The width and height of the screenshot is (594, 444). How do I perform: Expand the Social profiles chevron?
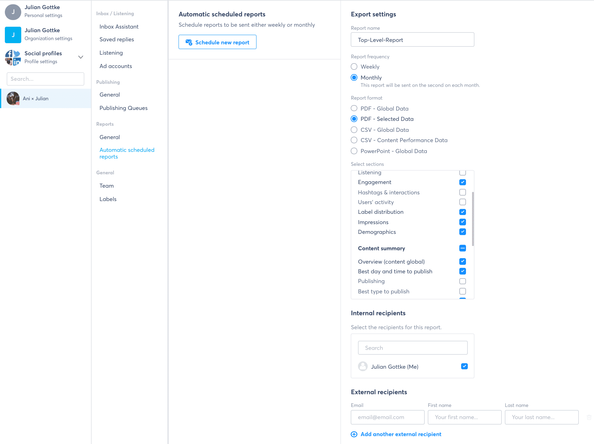(81, 57)
